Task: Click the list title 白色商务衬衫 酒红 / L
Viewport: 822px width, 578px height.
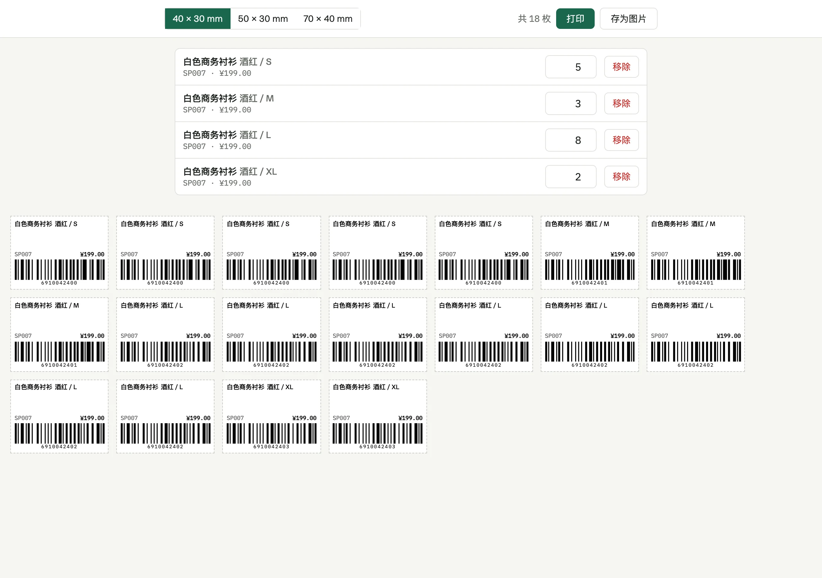Action: click(227, 135)
